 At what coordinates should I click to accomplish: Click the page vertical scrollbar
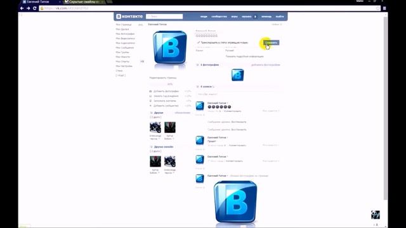pyautogui.click(x=386, y=108)
